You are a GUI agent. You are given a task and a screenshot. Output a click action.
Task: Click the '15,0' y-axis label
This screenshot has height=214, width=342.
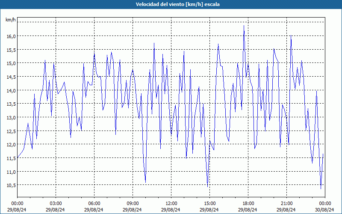click(12, 63)
